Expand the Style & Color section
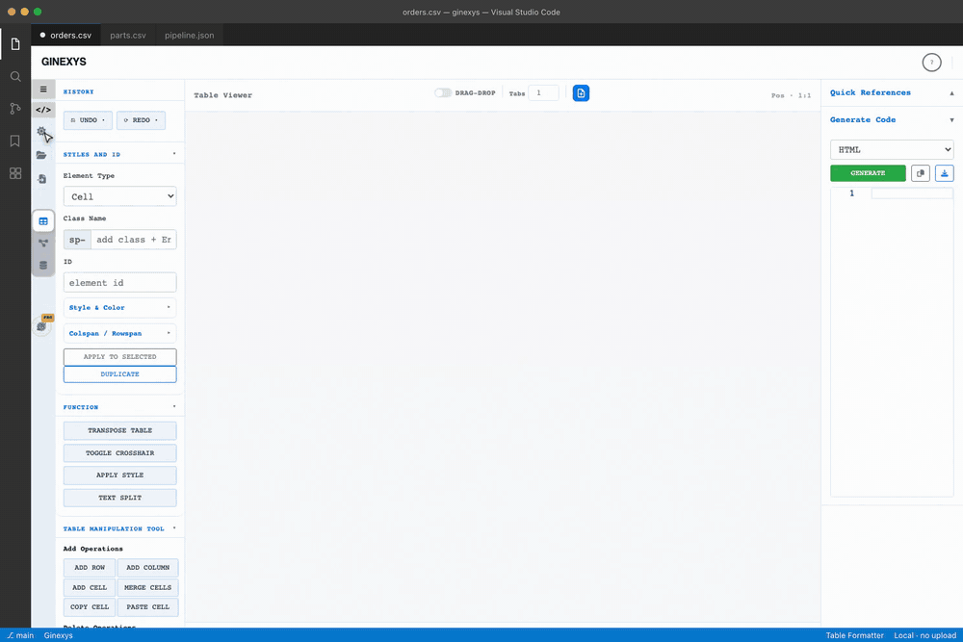The height and width of the screenshot is (642, 963). coord(119,307)
